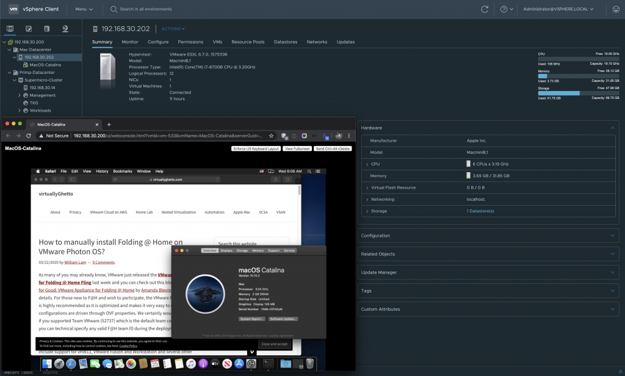Click Search in all environments field
The image size is (625, 376).
pos(146,9)
